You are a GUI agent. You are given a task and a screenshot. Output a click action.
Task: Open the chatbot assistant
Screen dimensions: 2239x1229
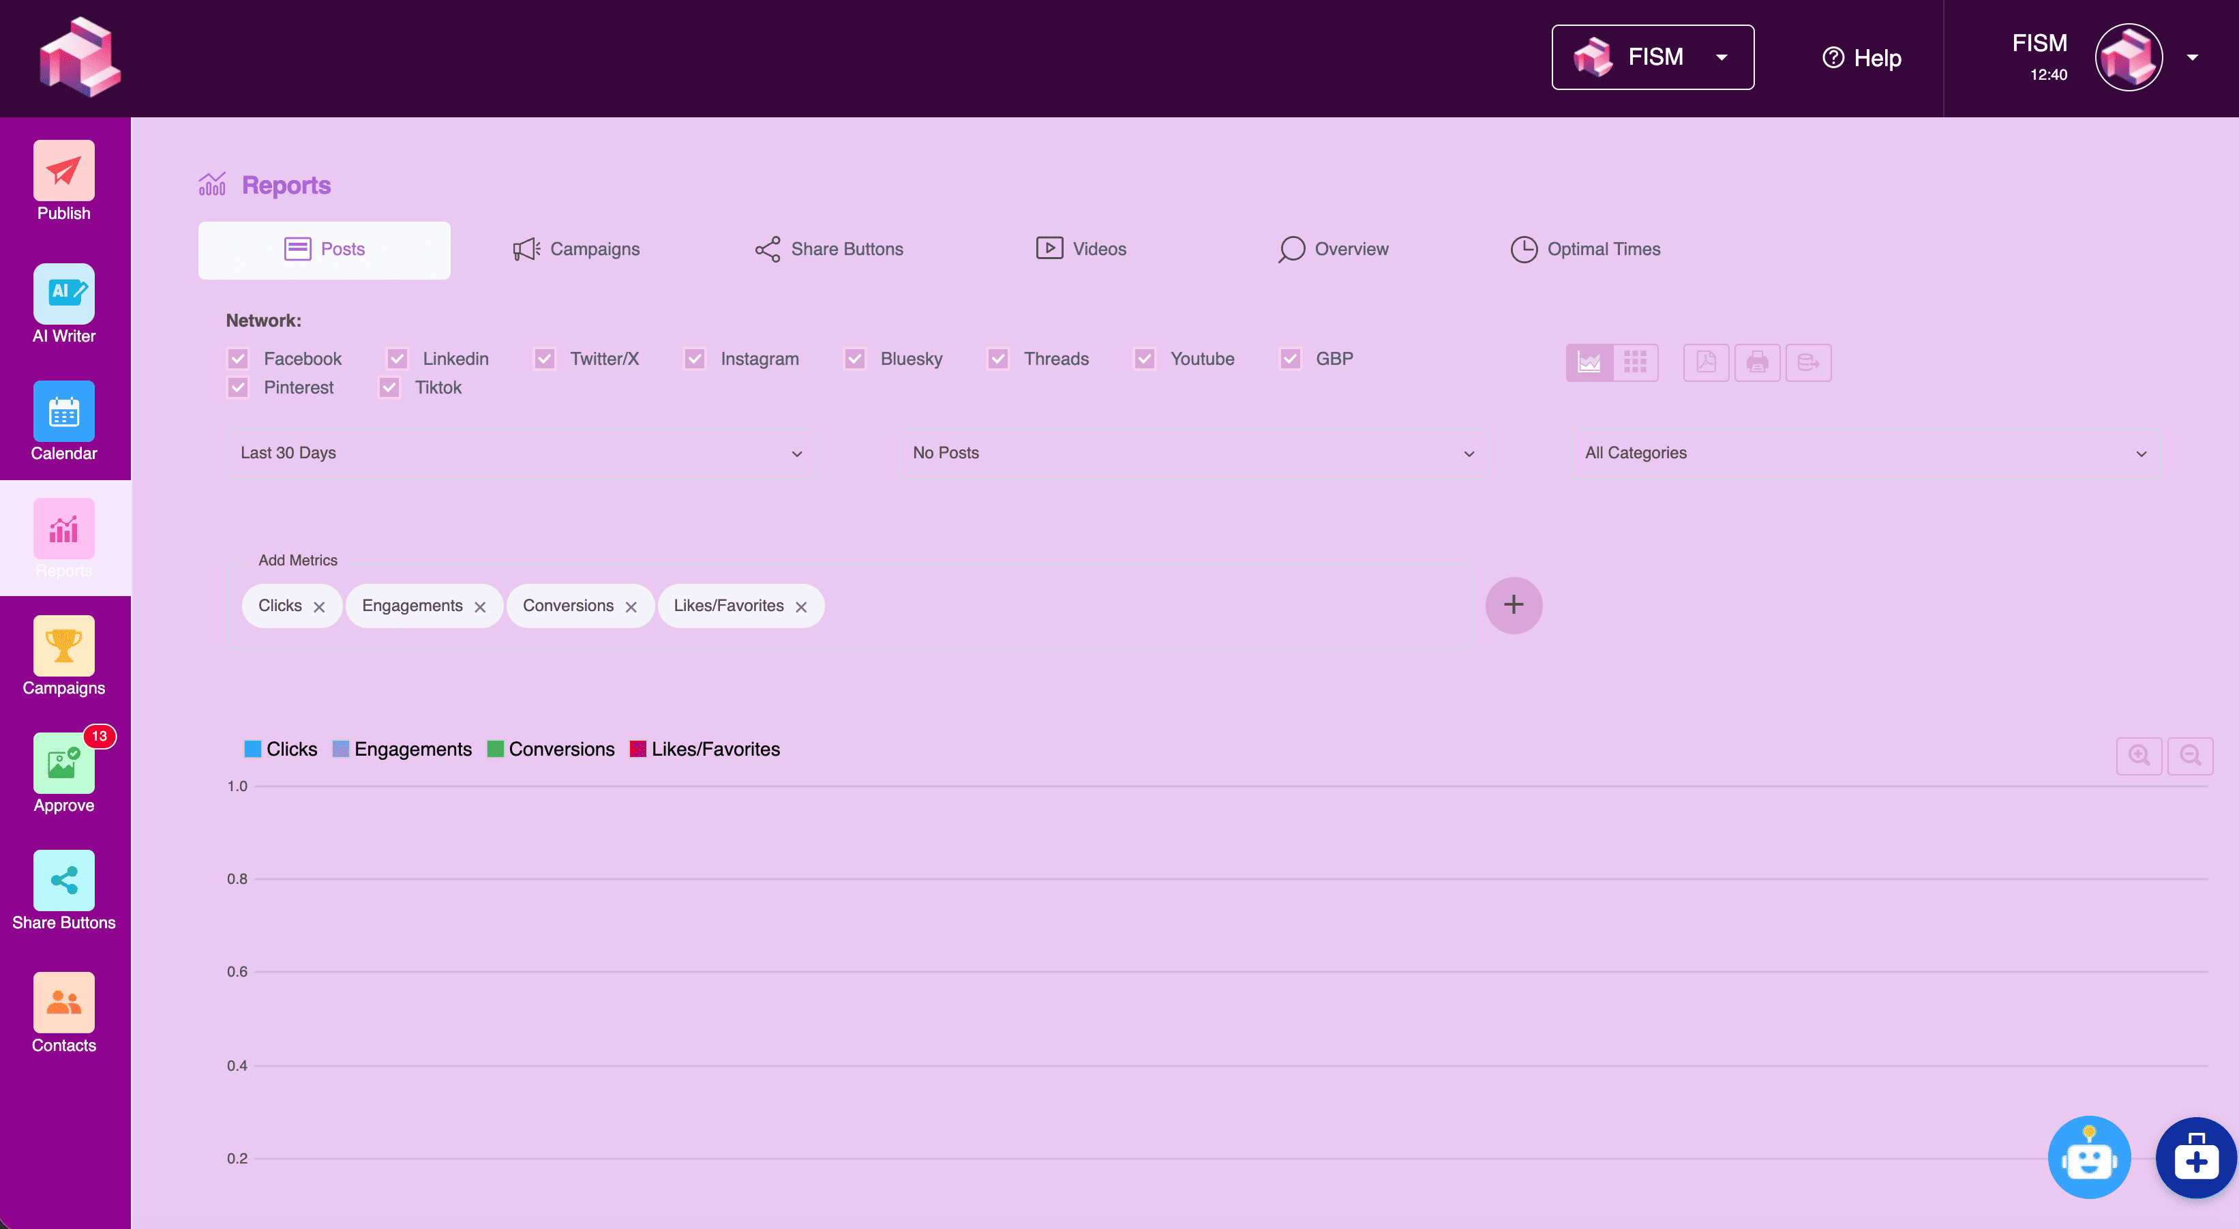[2088, 1157]
